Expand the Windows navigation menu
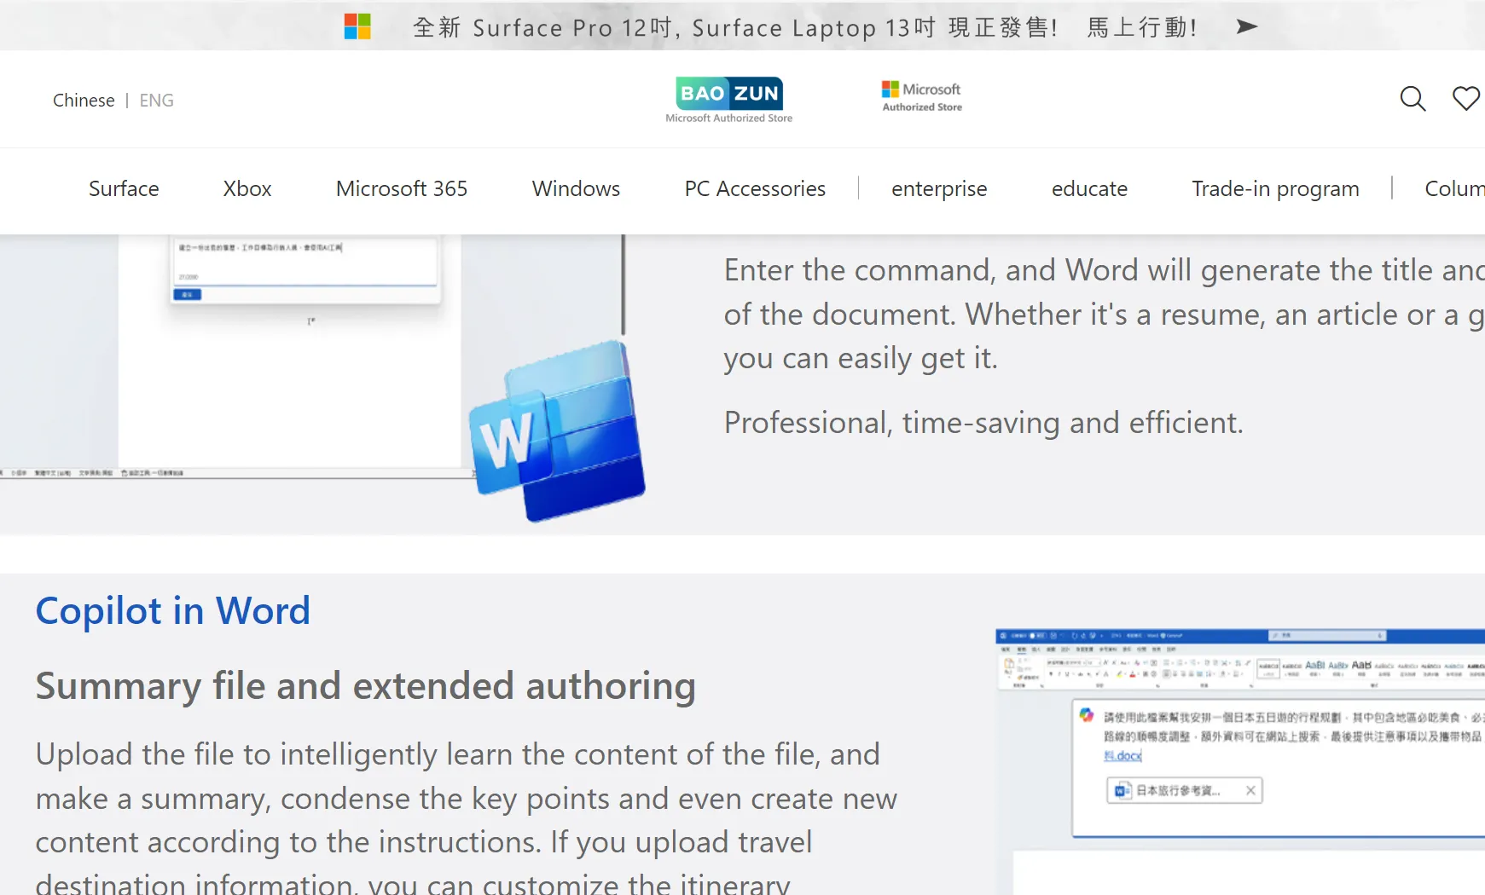This screenshot has width=1485, height=895. [576, 188]
